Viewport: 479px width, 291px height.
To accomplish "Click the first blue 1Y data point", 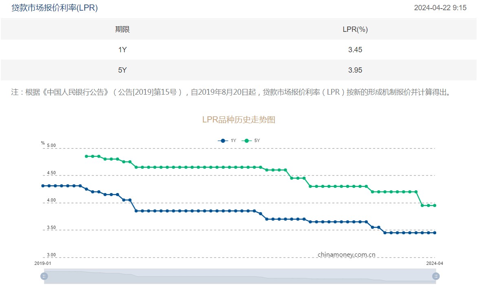I will coord(43,186).
